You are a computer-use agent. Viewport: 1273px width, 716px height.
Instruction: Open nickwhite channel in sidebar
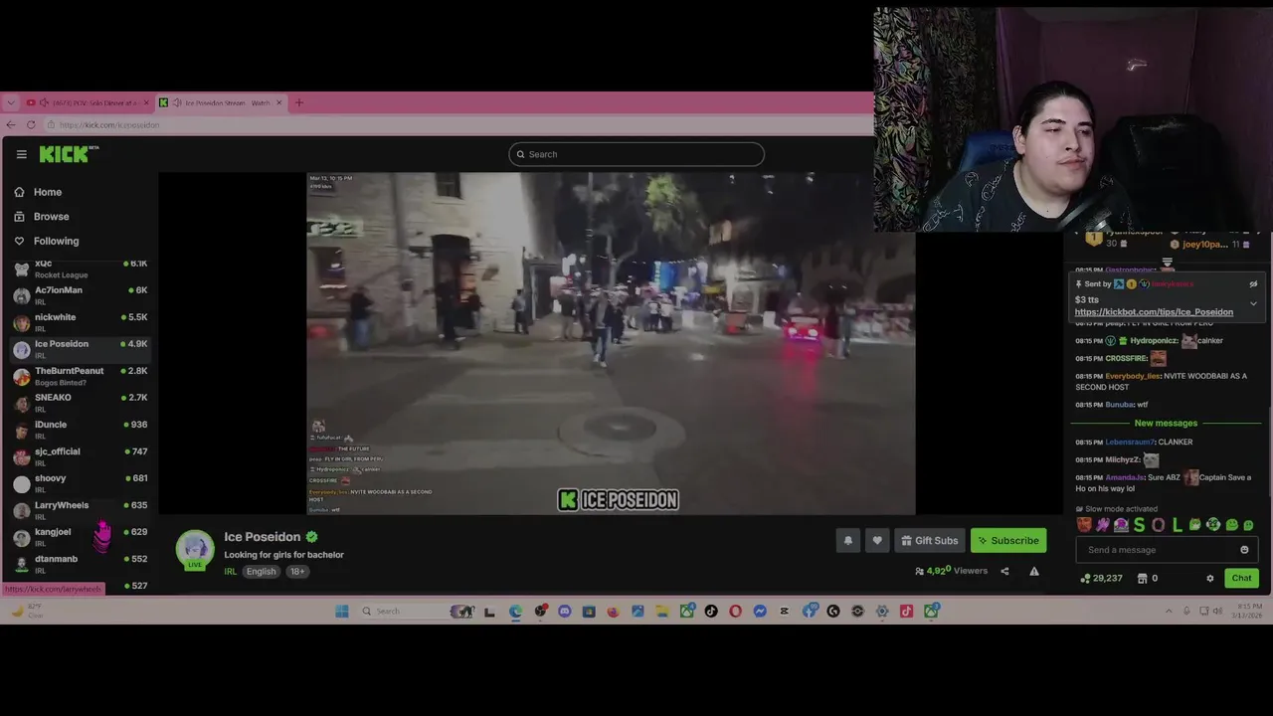click(x=80, y=322)
